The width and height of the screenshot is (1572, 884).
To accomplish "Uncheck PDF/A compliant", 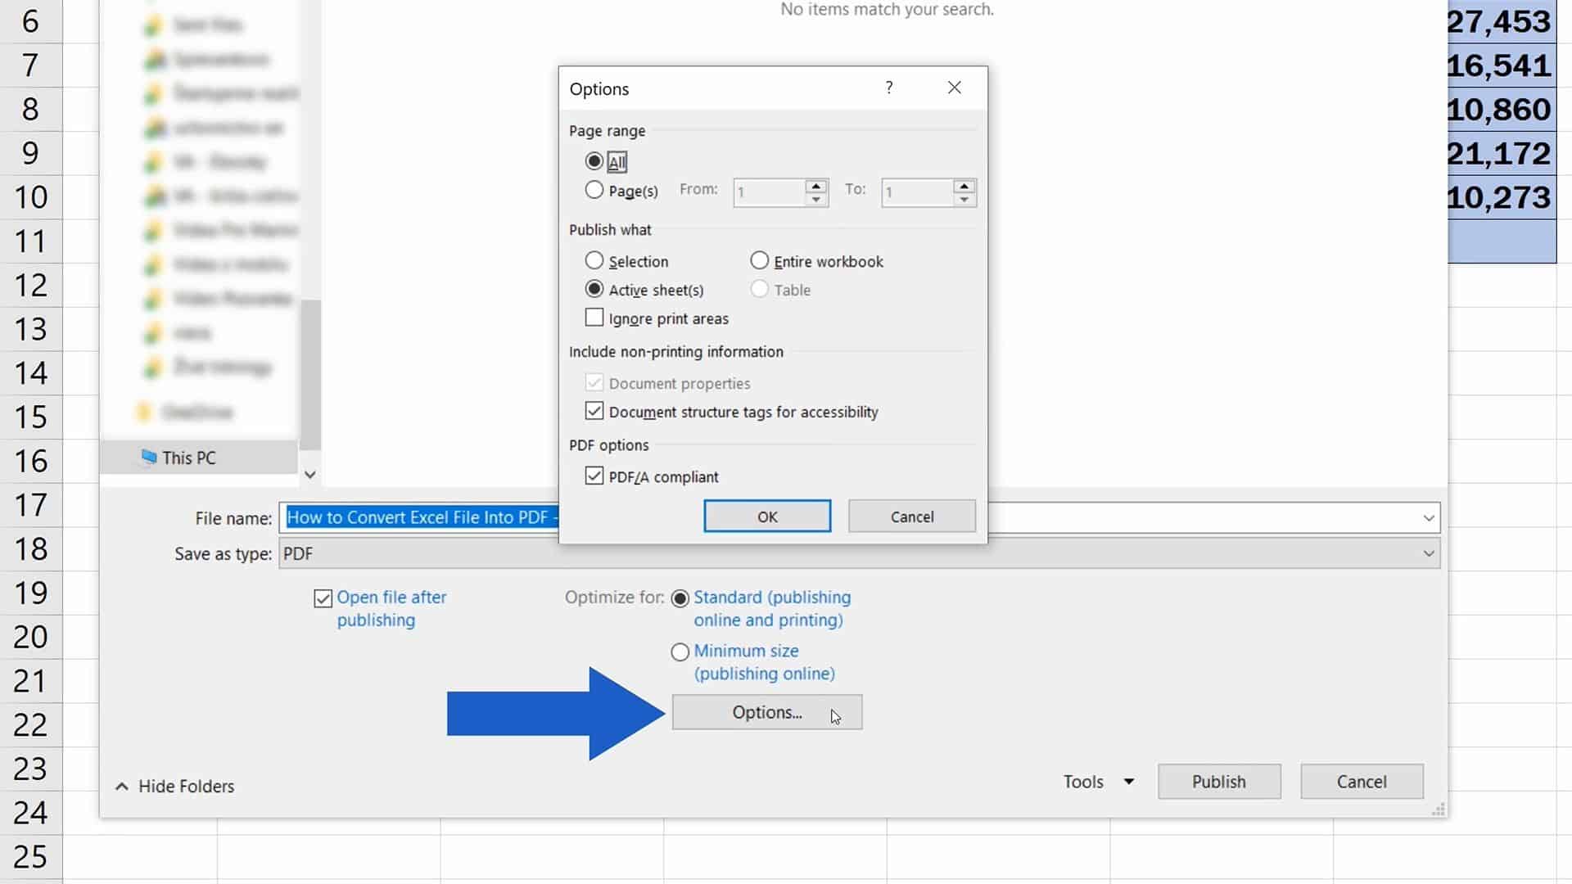I will point(594,476).
